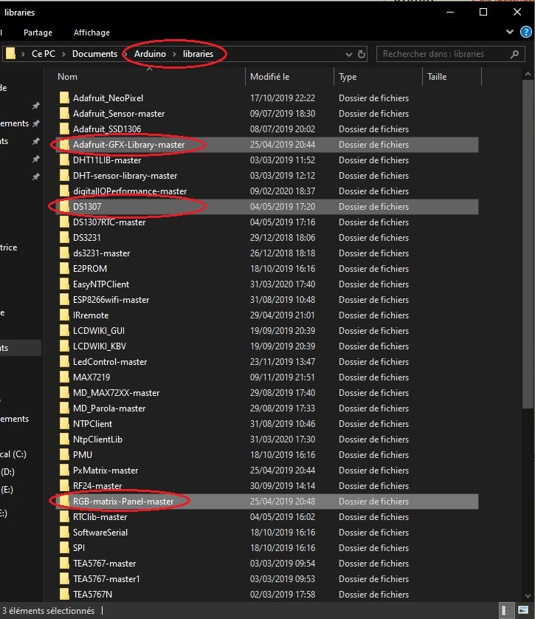Select digitalIOPerformance-master folder icon

[64, 191]
